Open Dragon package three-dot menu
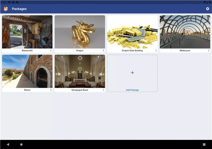 click(x=104, y=51)
